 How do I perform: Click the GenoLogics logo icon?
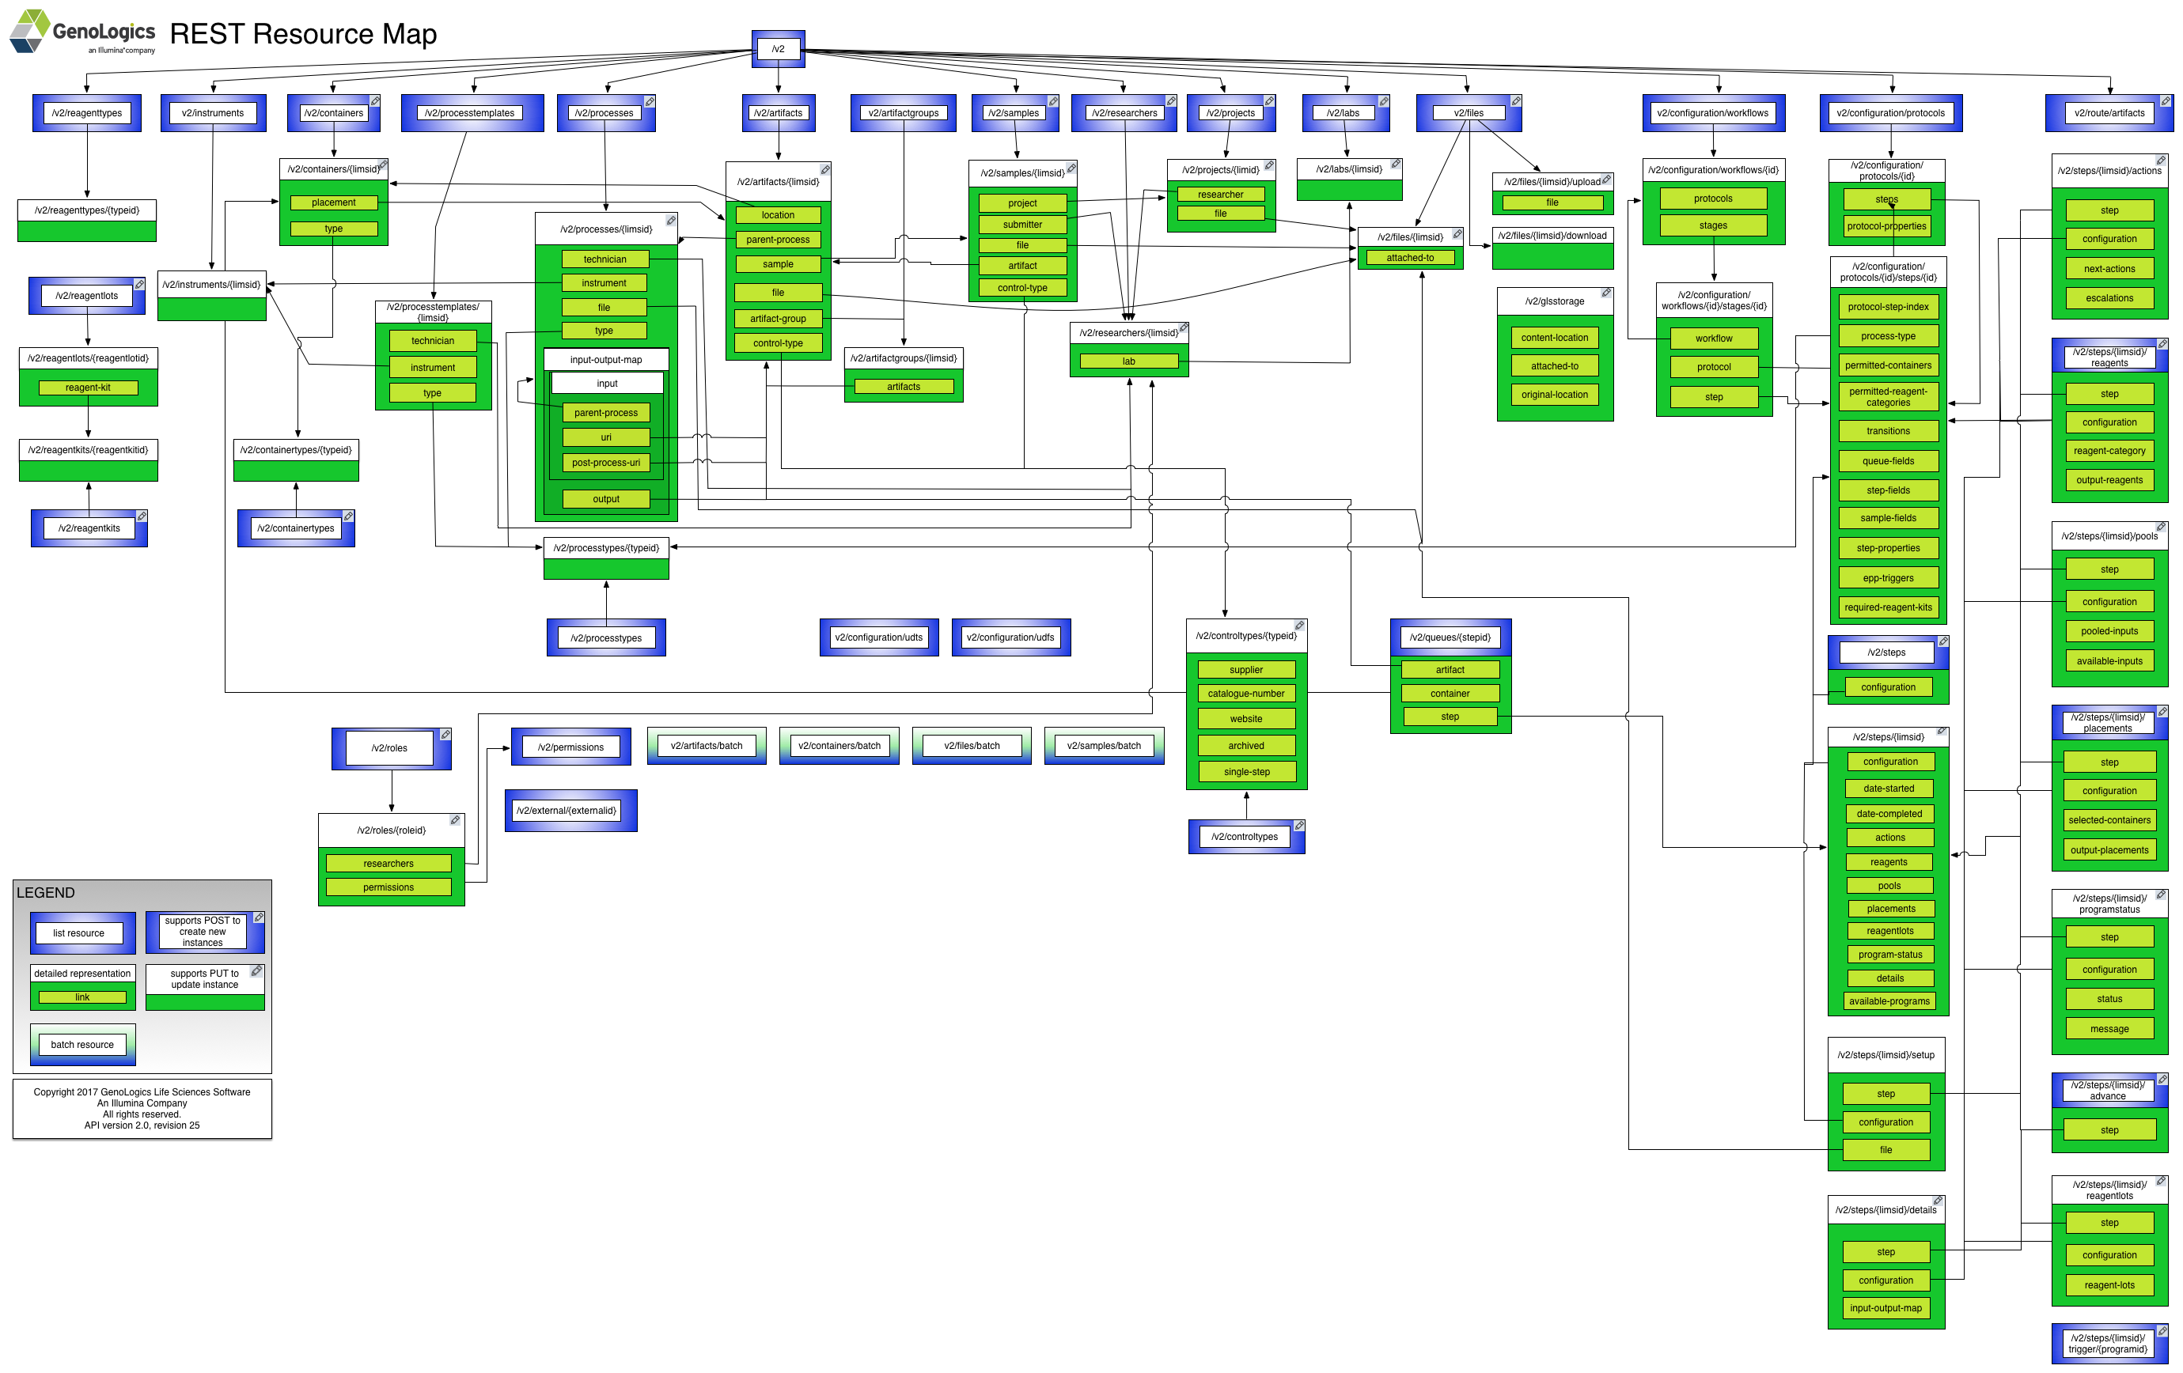pos(30,30)
